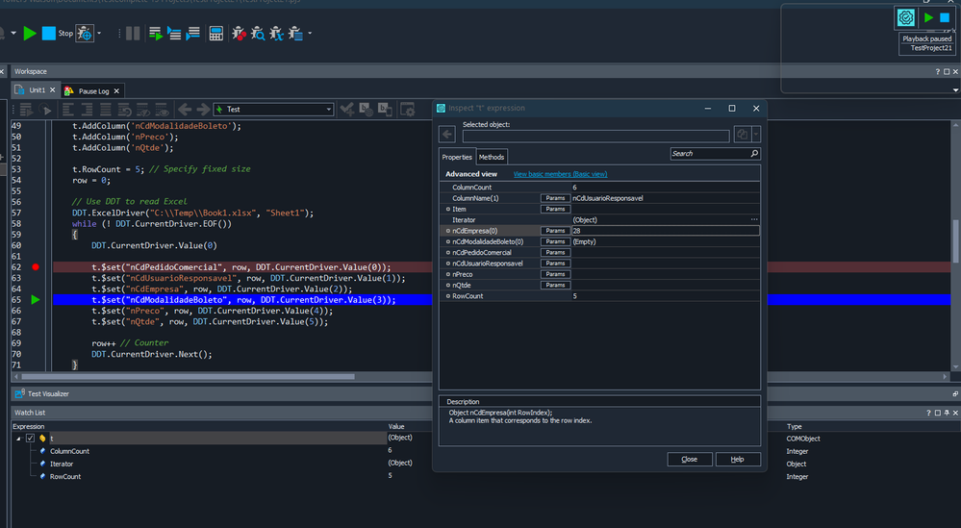Click the green Run button in main toolbar

[30, 34]
